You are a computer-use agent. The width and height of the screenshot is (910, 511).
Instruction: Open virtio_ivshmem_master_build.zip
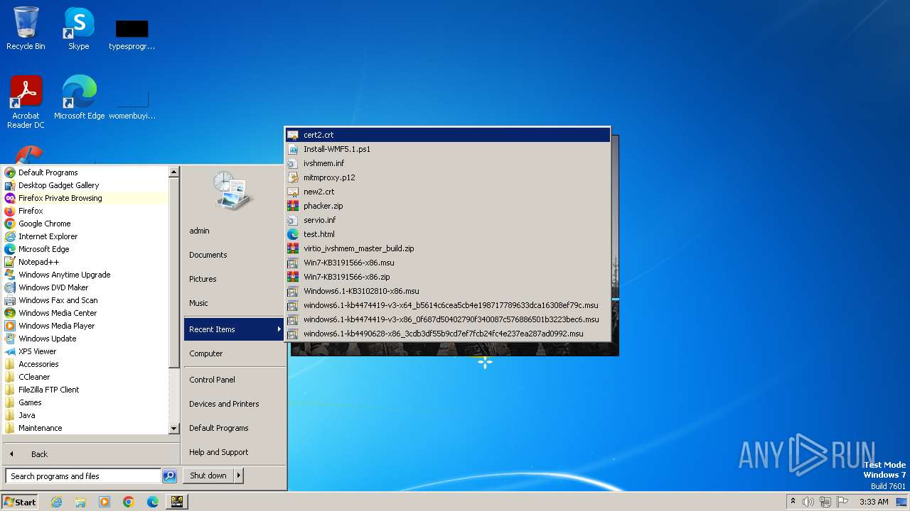[448, 248]
